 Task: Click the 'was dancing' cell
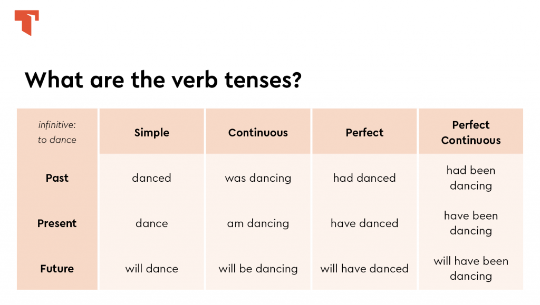click(x=258, y=178)
